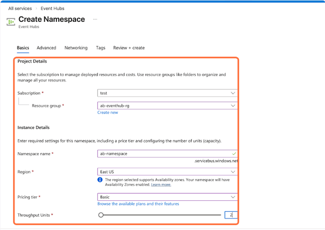Open the Resource group dropdown

167,105
